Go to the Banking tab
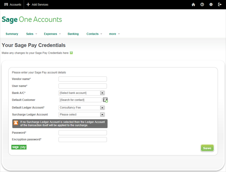 73,34
